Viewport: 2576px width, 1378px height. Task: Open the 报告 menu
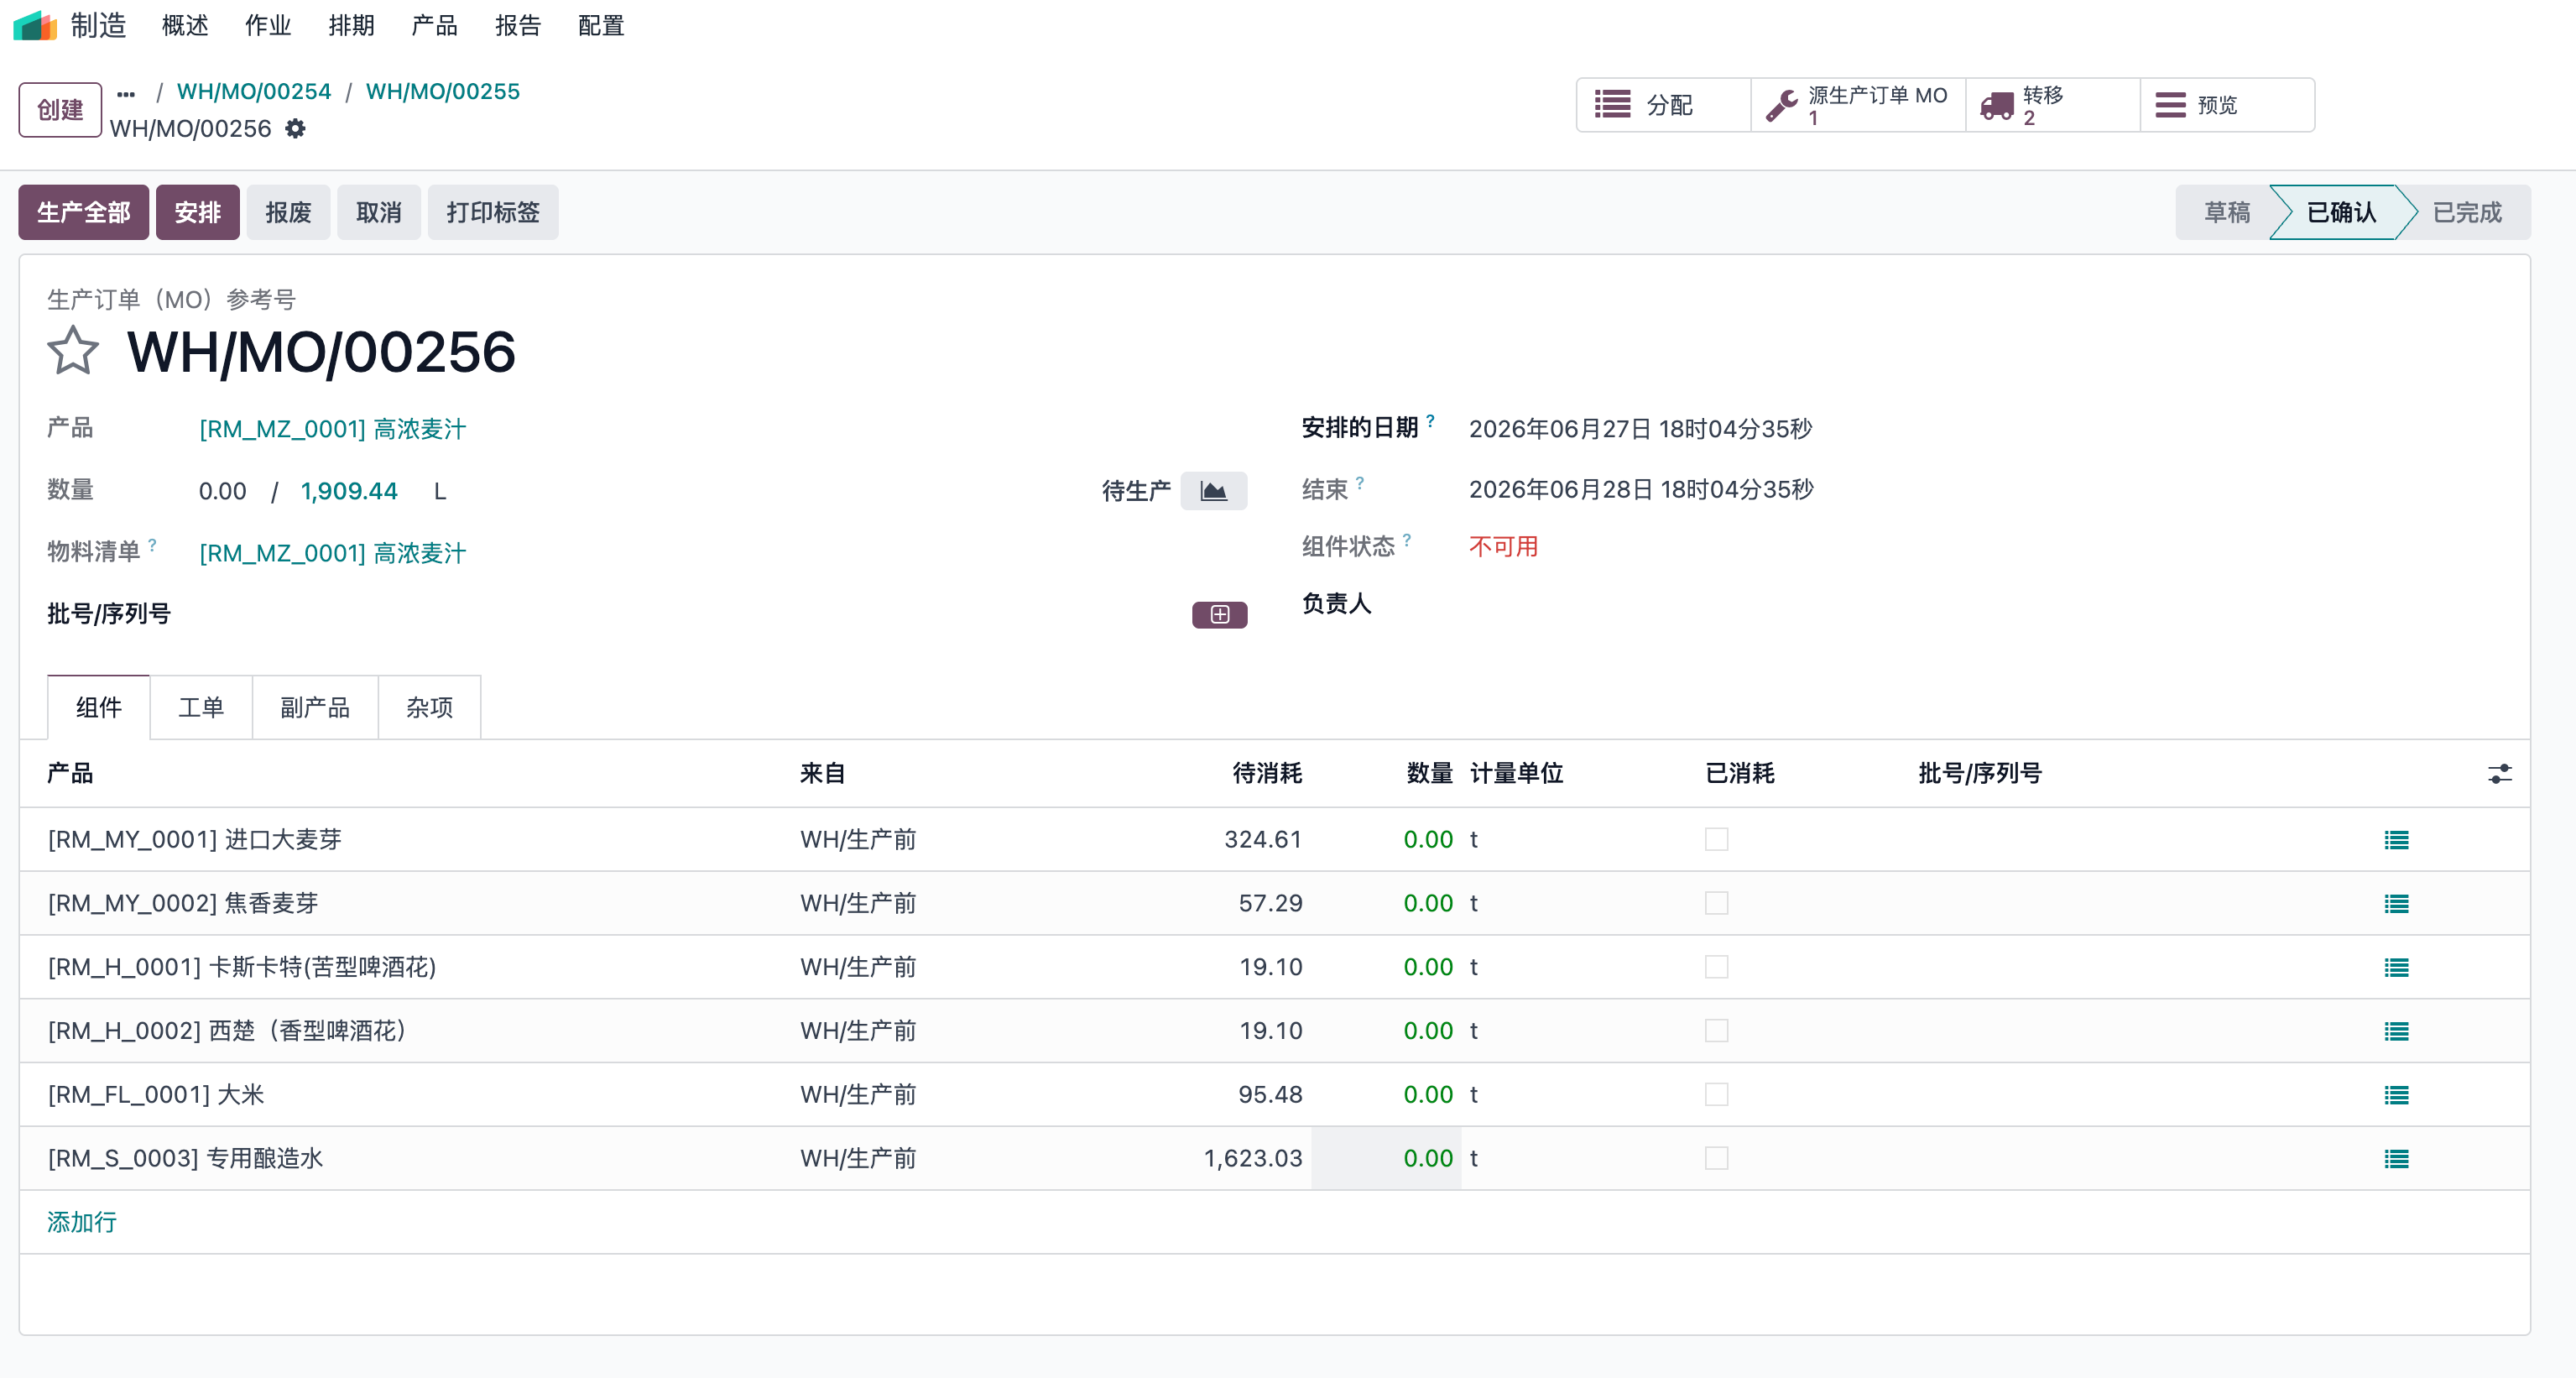click(518, 25)
